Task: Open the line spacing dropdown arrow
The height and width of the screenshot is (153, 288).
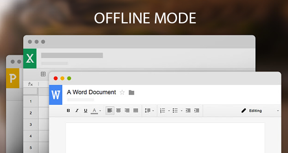Action: point(153,111)
